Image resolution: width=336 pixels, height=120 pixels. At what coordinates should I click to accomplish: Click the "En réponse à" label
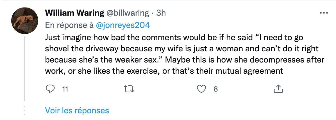(69, 25)
